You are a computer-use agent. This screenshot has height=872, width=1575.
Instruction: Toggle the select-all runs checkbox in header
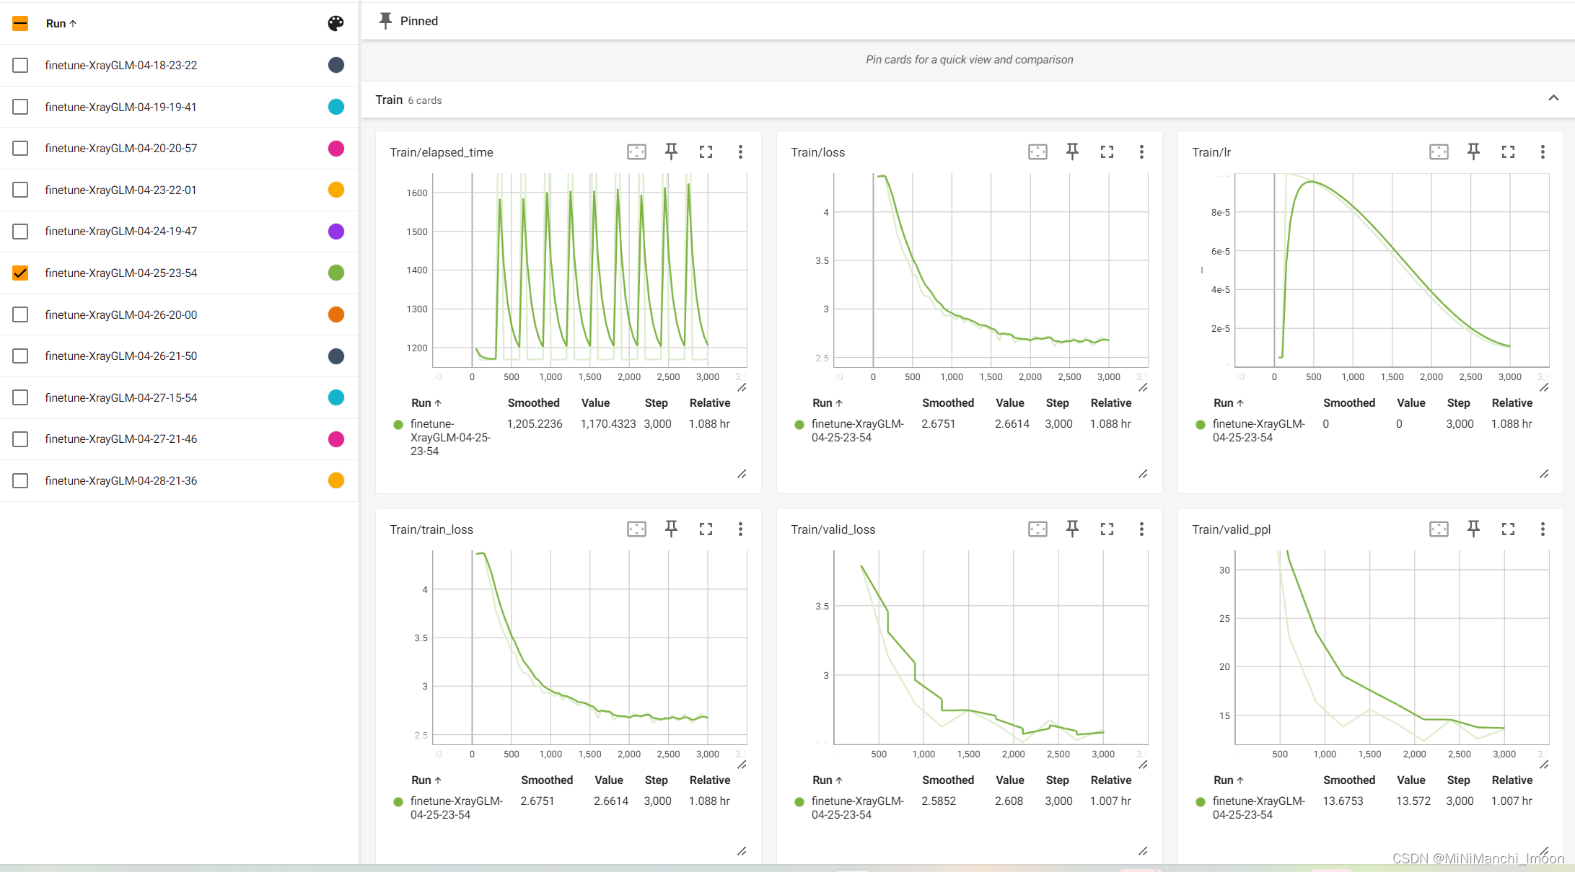coord(20,23)
